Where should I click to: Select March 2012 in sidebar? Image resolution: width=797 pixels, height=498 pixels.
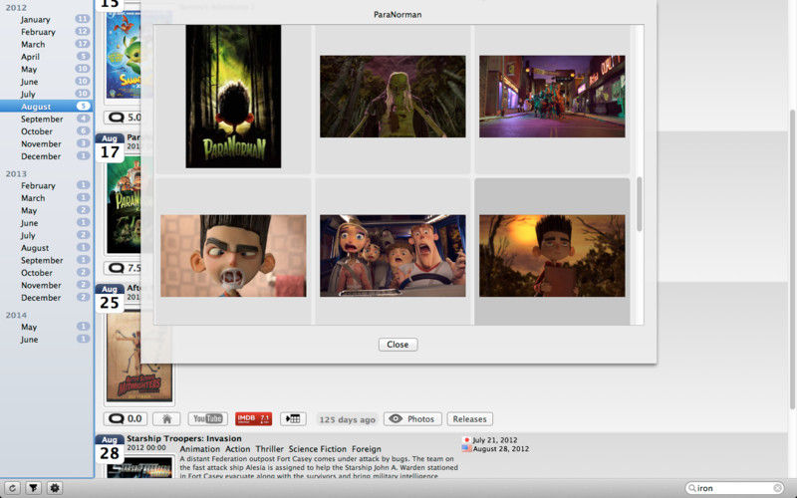pyautogui.click(x=47, y=44)
